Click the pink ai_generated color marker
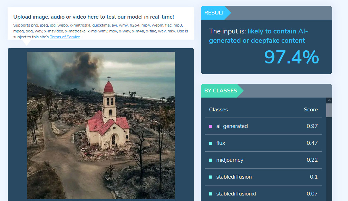This screenshot has height=201, width=348. pos(211,126)
